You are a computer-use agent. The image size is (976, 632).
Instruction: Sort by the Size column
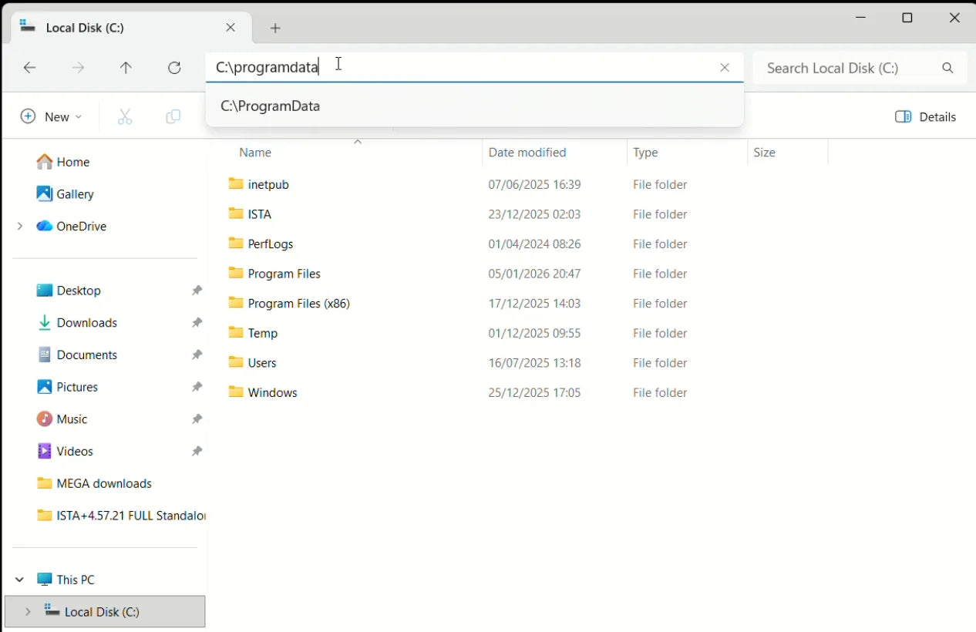point(764,153)
